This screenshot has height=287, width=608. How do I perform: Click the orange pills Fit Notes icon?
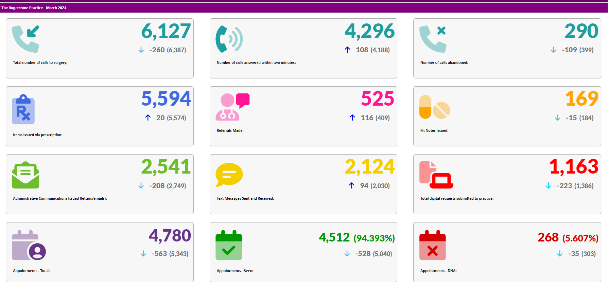(x=434, y=107)
